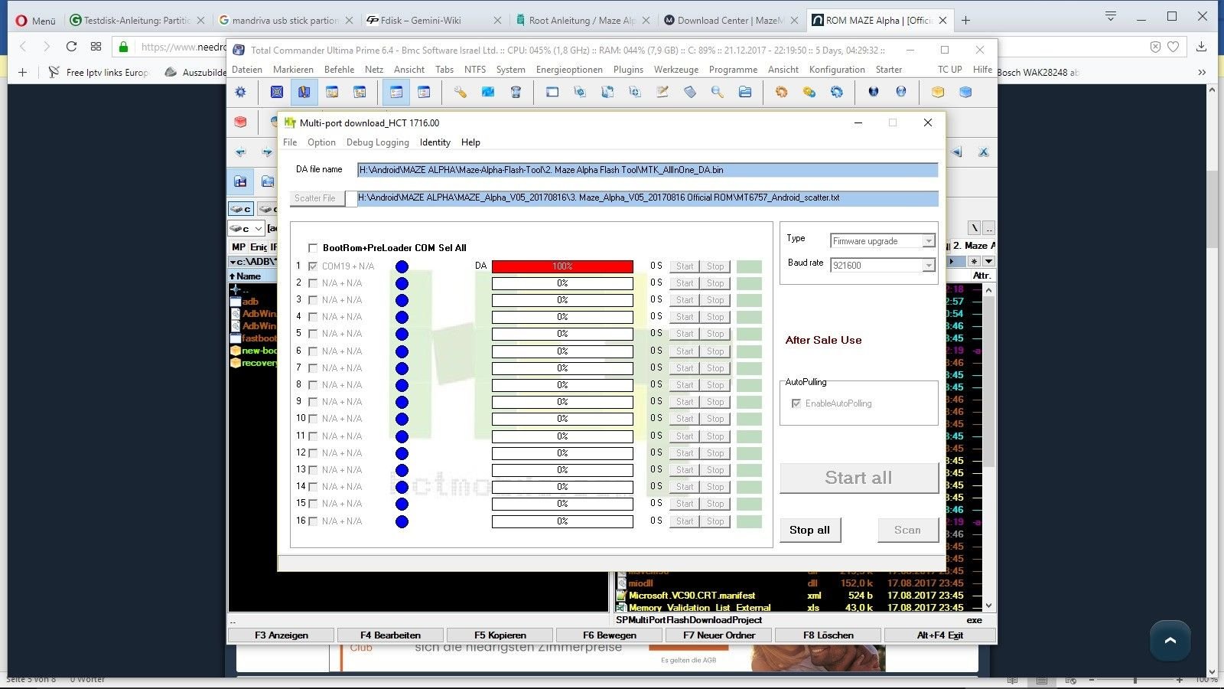The image size is (1224, 689).
Task: Open Debug Logging menu in Multi-port download
Action: point(378,142)
